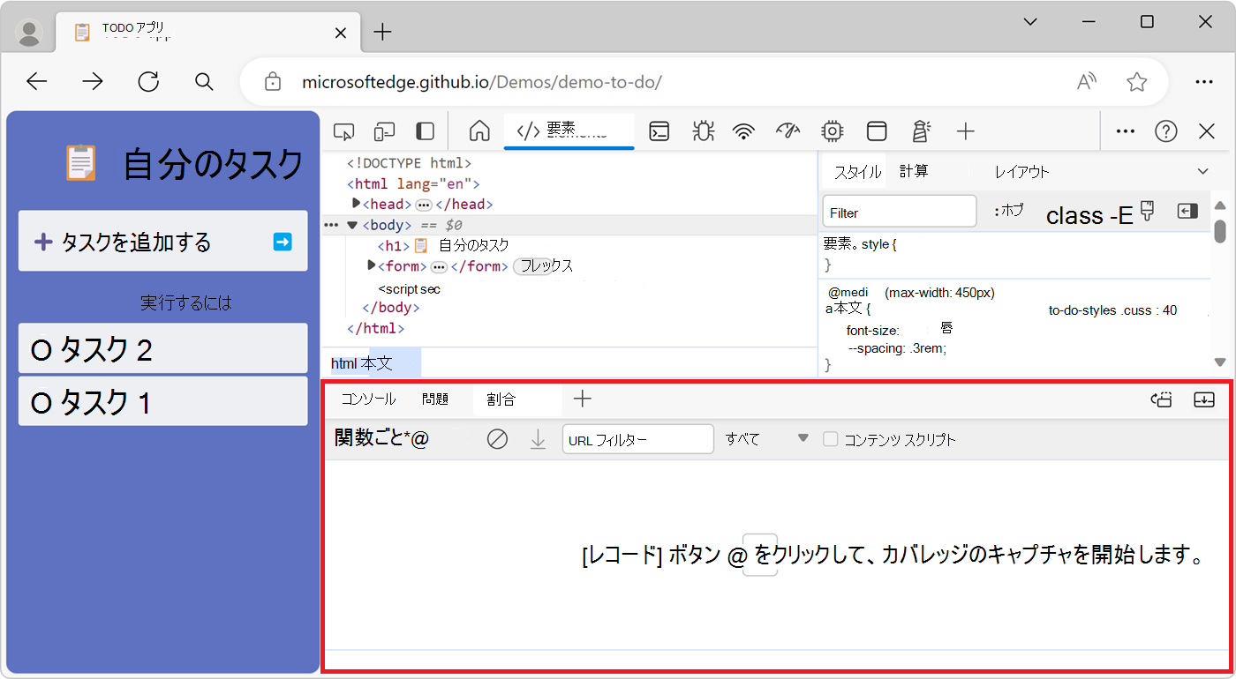Click inside the URL フィルター field
Viewport: 1236px width, 679px height.
[637, 438]
